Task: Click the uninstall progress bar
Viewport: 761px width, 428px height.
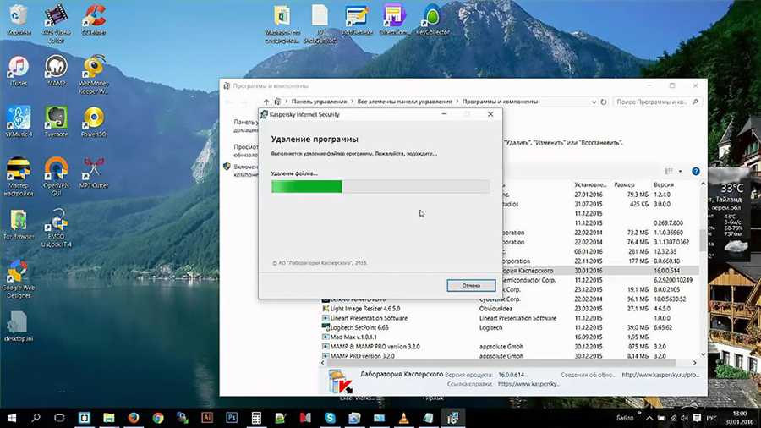Action: point(380,186)
